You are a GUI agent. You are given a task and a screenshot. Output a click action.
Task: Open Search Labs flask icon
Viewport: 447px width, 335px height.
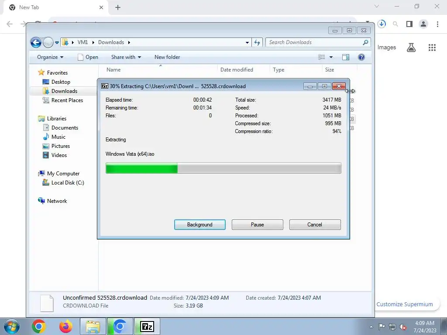click(x=411, y=47)
